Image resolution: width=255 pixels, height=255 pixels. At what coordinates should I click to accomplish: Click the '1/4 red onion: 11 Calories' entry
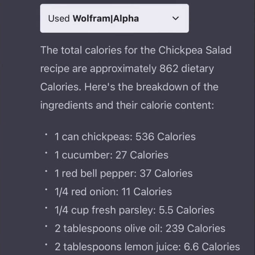[x=113, y=192]
